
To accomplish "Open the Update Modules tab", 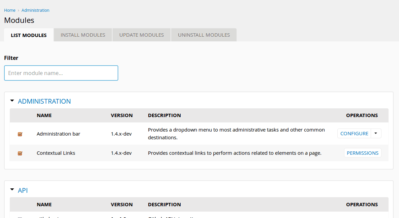I will coord(141,35).
